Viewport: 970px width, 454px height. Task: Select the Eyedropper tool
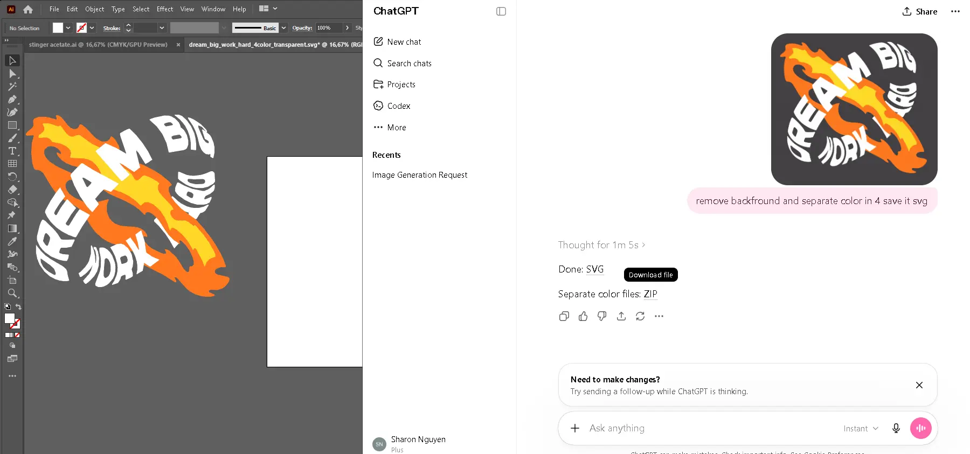[12, 241]
